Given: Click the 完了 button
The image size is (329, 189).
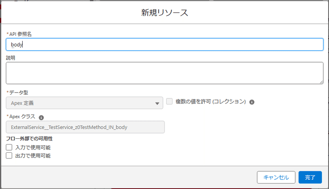Looking at the screenshot, I should pos(310,177).
